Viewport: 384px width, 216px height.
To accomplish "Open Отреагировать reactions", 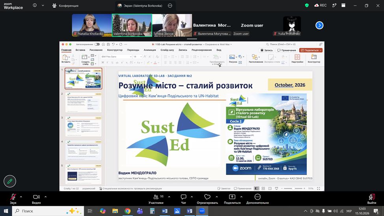I will (x=207, y=199).
